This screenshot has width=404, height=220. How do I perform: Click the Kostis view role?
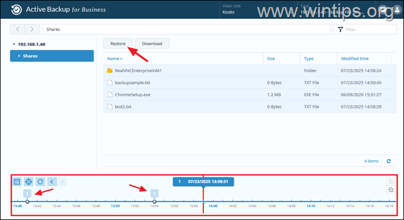[x=228, y=12]
